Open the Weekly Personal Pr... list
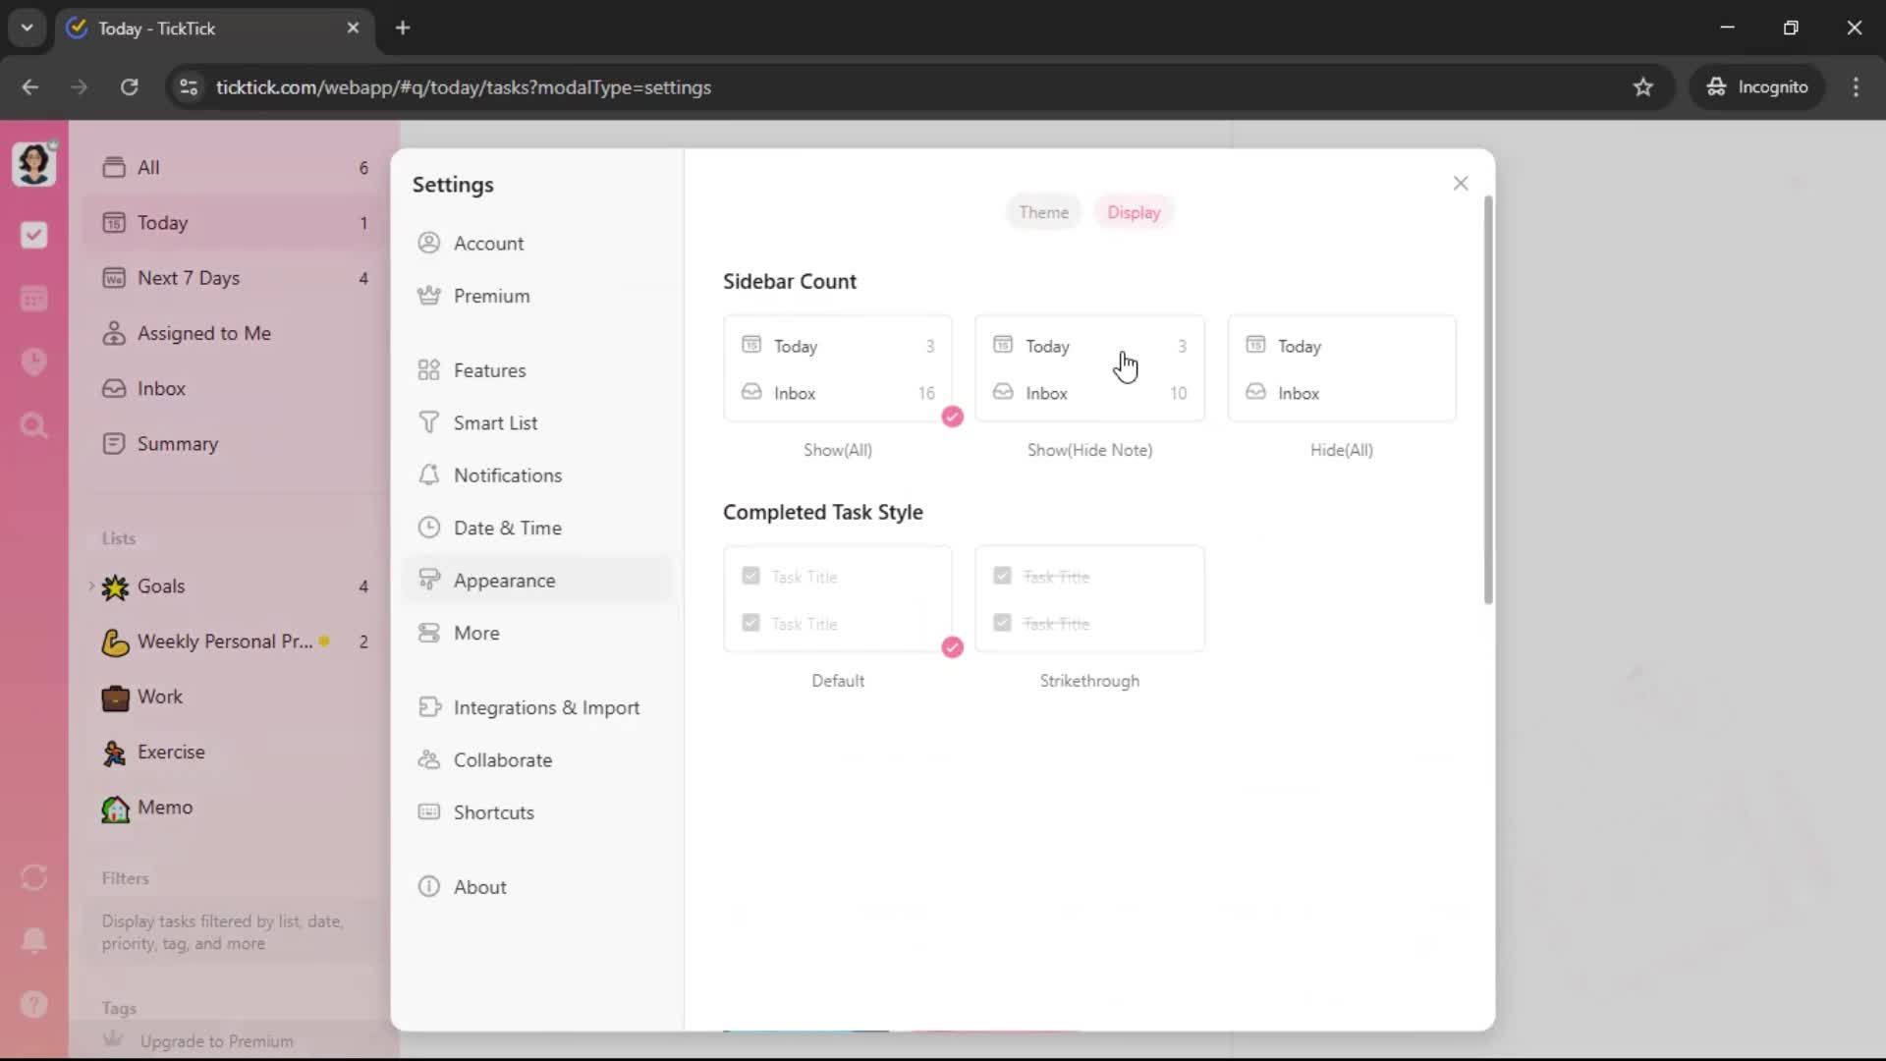 [224, 642]
